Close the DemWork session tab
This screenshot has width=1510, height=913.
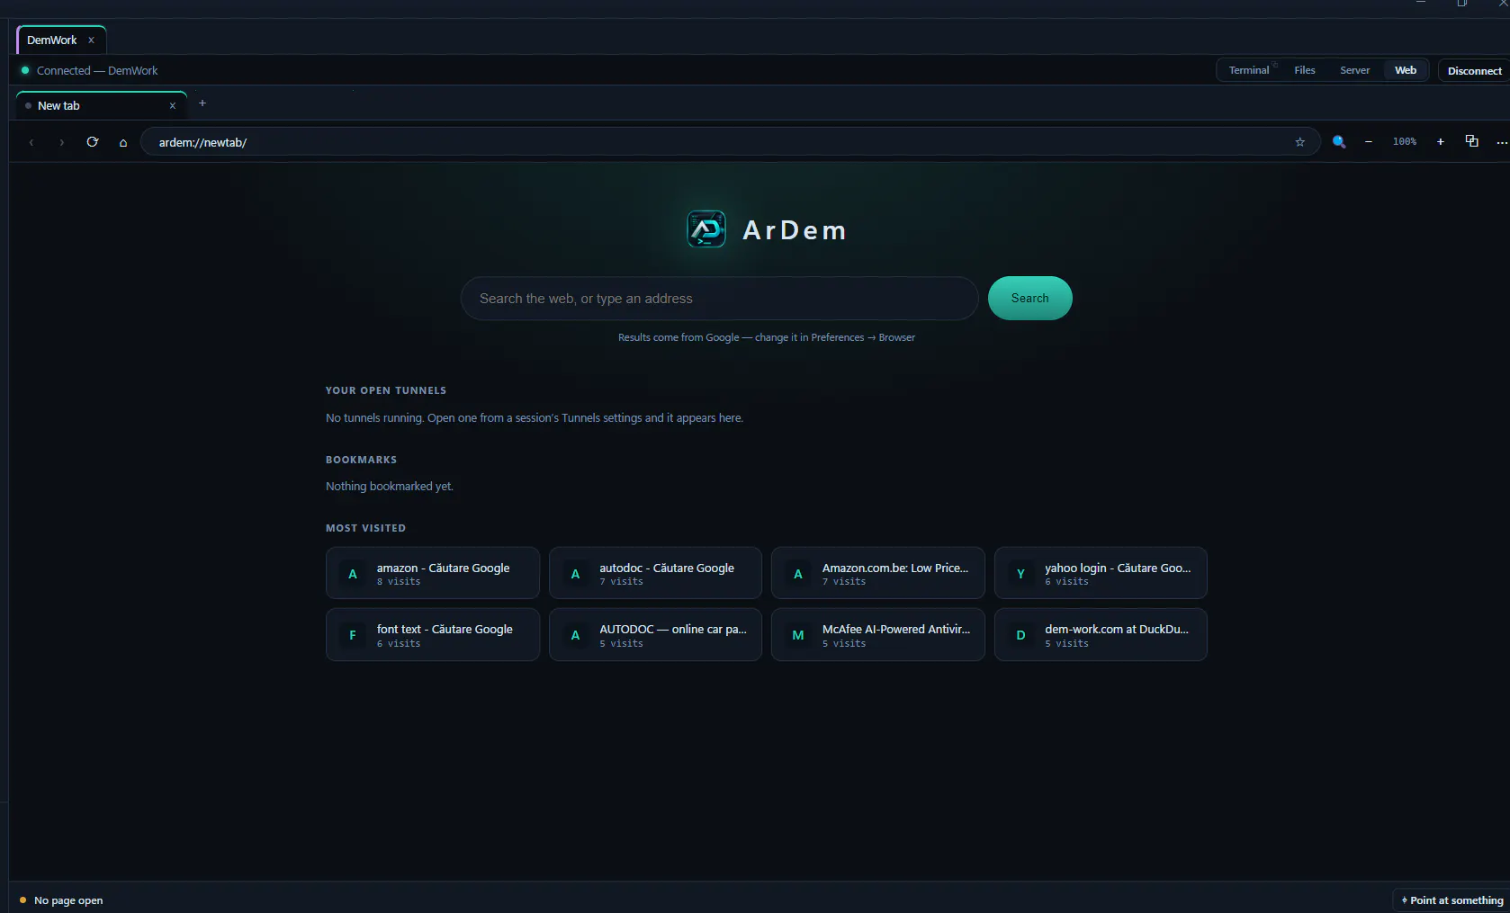pyautogui.click(x=91, y=40)
